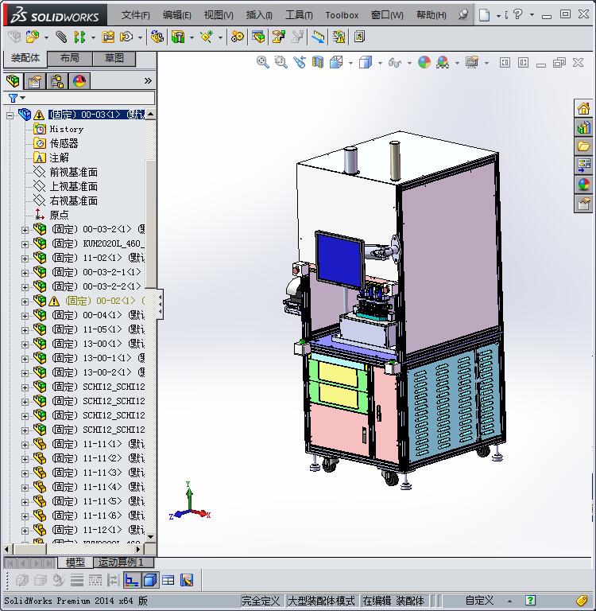Open Appearances task pane color ball
The image size is (596, 611).
[x=583, y=185]
